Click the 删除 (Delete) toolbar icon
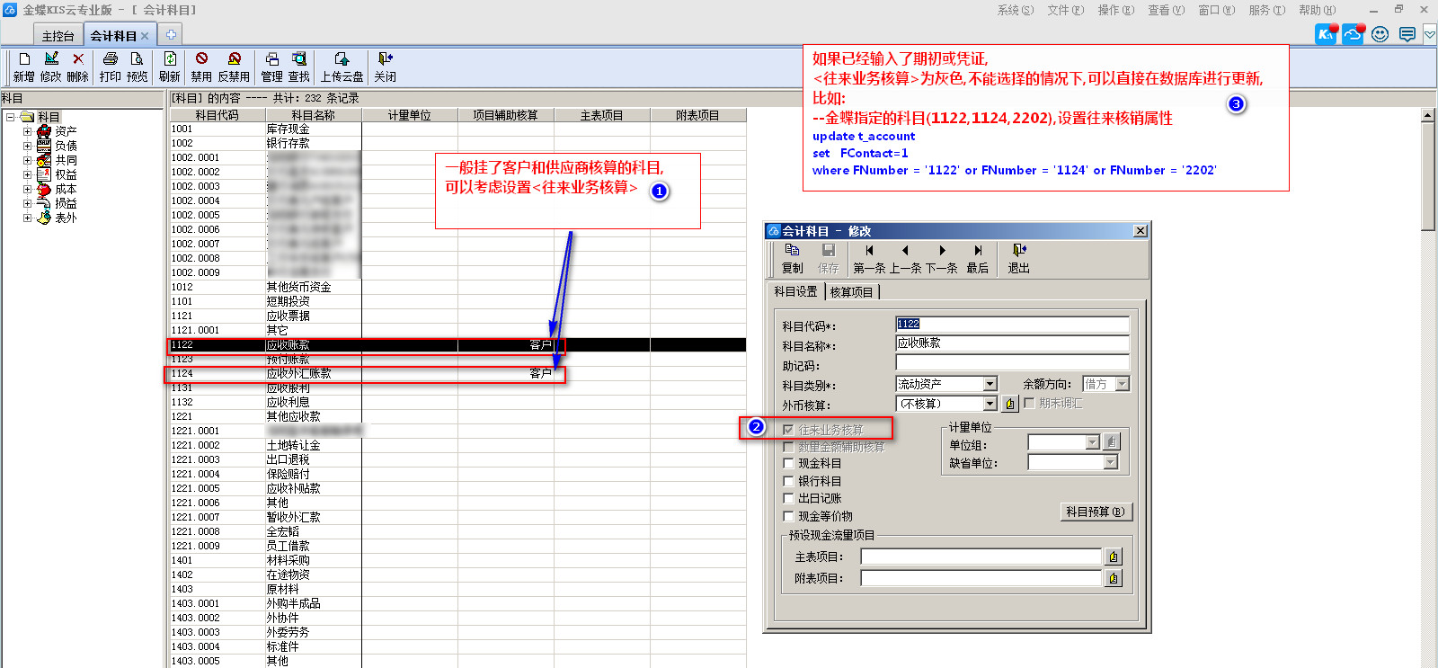This screenshot has width=1438, height=668. [78, 59]
